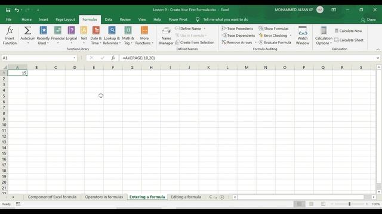This screenshot has width=382, height=214.
Task: Click the Share button
Action: point(368,20)
